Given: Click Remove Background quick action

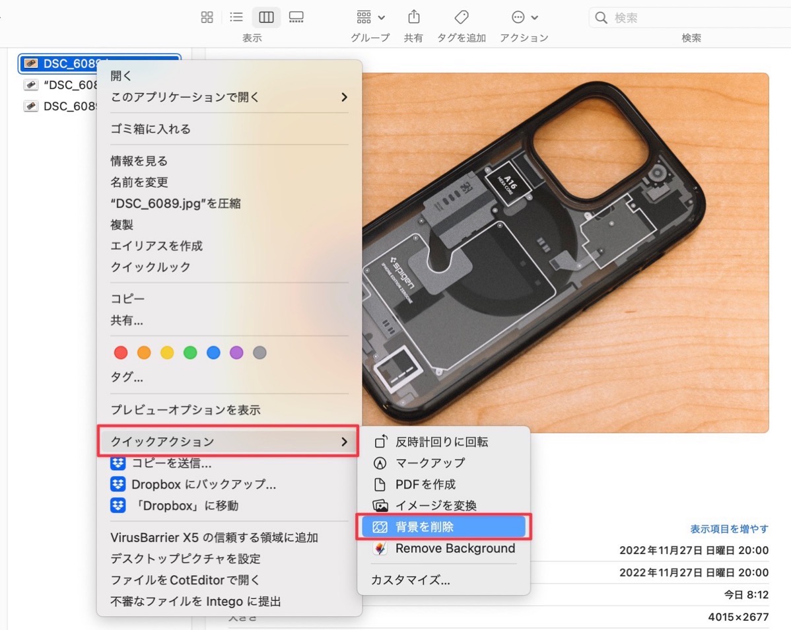Looking at the screenshot, I should click(x=444, y=548).
